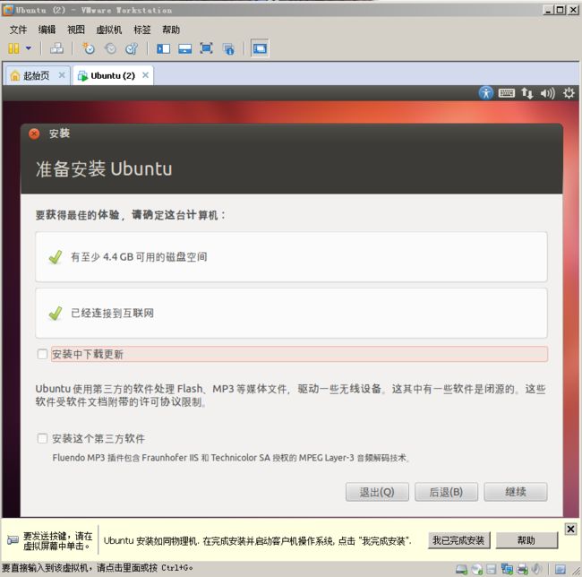Open Ubuntu system power gear menu

coord(569,93)
